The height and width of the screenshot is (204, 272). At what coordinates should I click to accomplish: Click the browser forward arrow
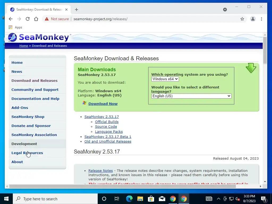coord(19,19)
